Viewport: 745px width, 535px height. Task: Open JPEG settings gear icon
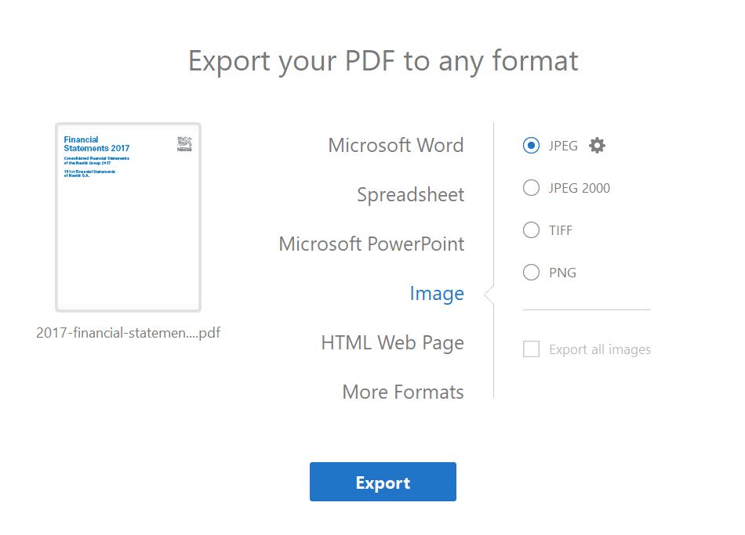598,146
